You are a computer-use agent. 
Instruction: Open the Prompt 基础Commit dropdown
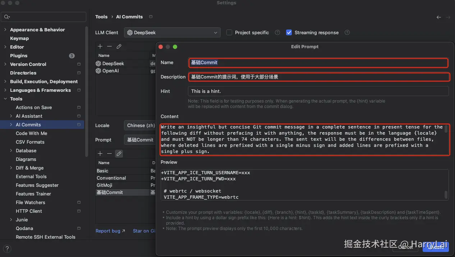coord(141,140)
